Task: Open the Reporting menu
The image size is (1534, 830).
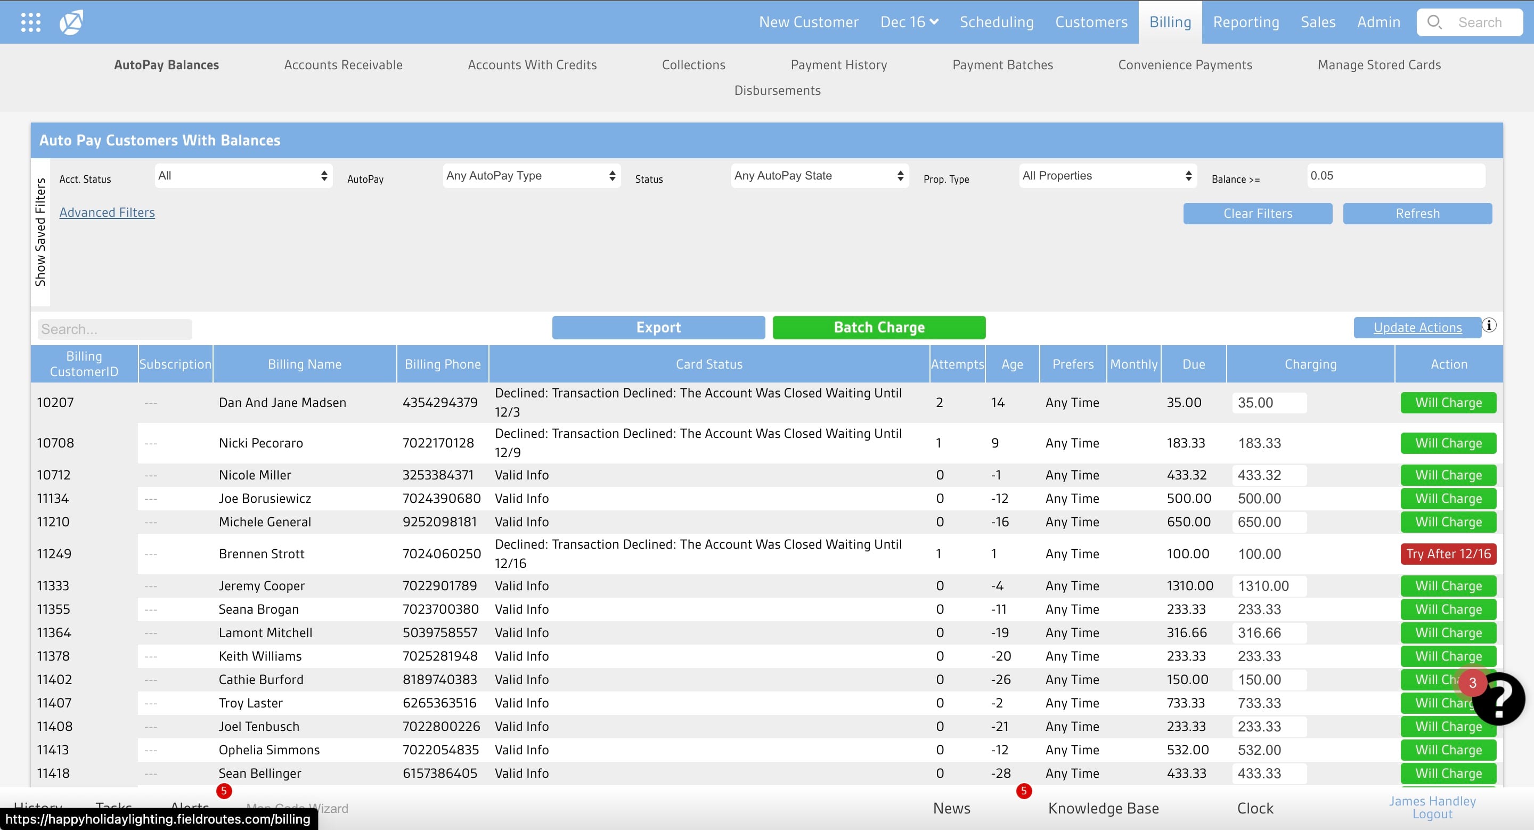Action: [1246, 22]
